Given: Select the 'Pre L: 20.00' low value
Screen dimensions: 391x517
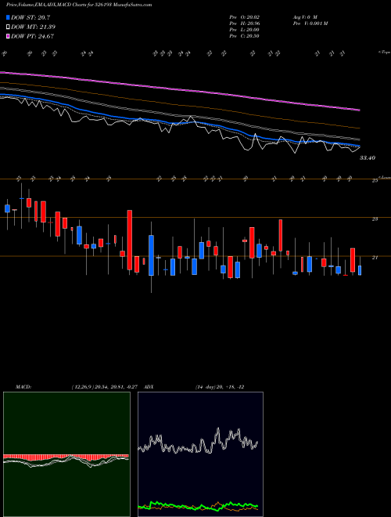Looking at the screenshot, I should coord(244,29).
